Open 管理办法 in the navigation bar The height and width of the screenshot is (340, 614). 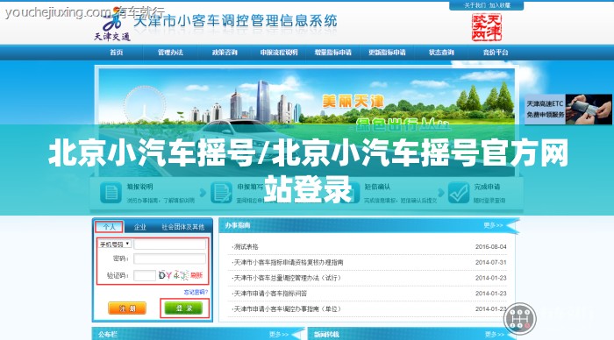pyautogui.click(x=170, y=53)
